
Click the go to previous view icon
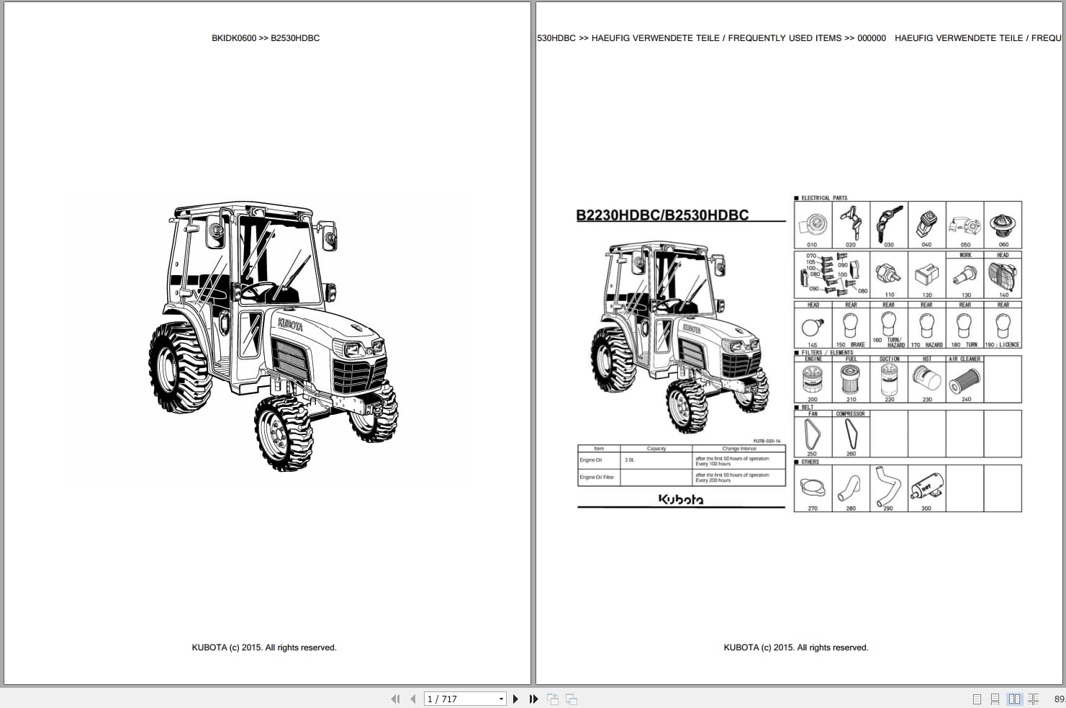pos(553,699)
